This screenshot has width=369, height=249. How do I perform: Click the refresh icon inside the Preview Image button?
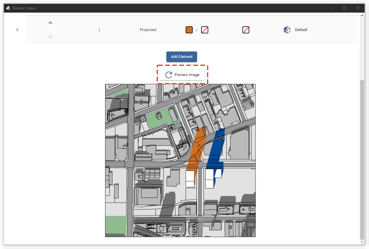point(169,74)
